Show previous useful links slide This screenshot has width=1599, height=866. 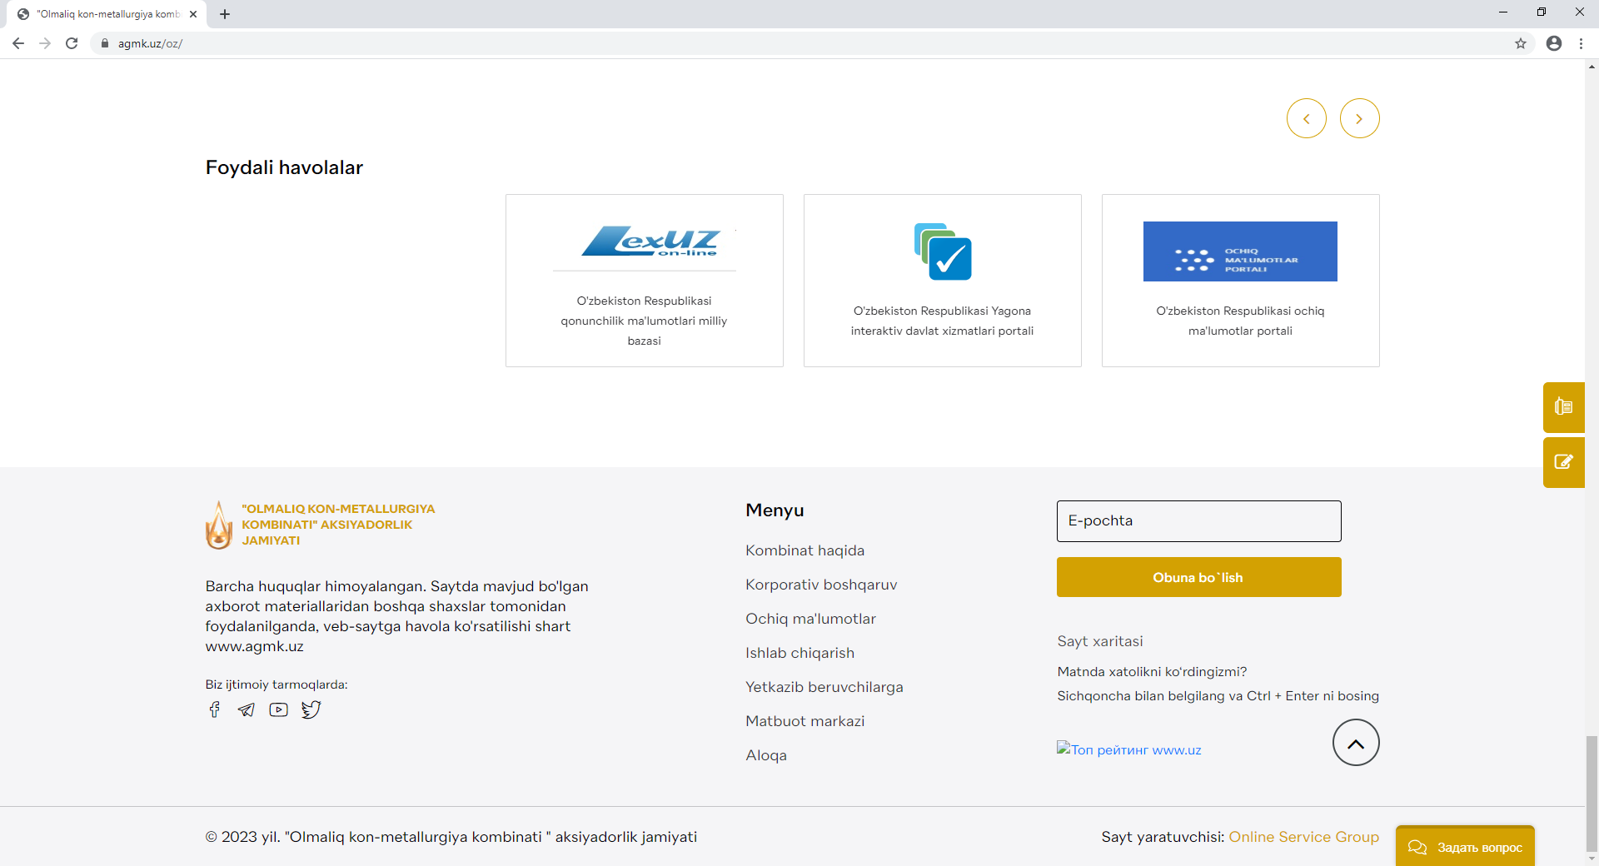click(x=1306, y=119)
